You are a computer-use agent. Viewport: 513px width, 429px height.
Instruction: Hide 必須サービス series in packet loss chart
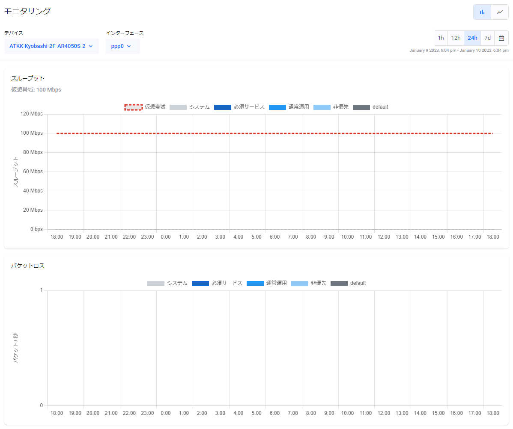217,283
